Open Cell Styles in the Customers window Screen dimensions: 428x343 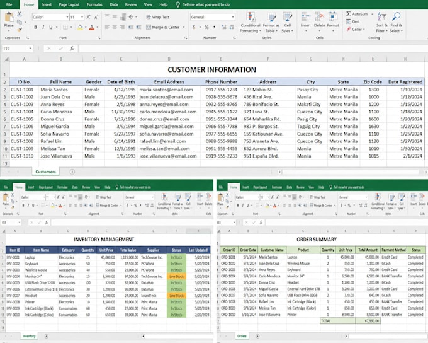(x=287, y=23)
